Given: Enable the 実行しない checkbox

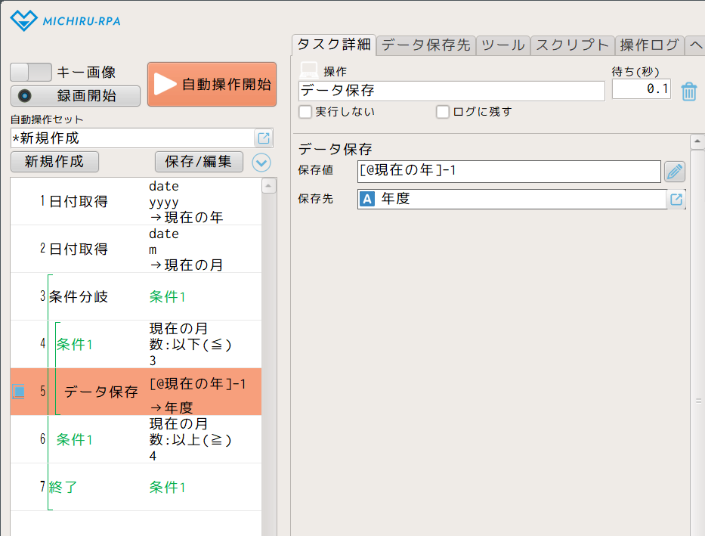Looking at the screenshot, I should coord(305,112).
